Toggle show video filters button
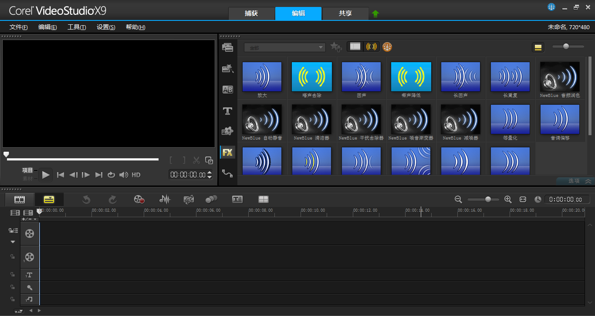This screenshot has height=316, width=595. (x=356, y=47)
